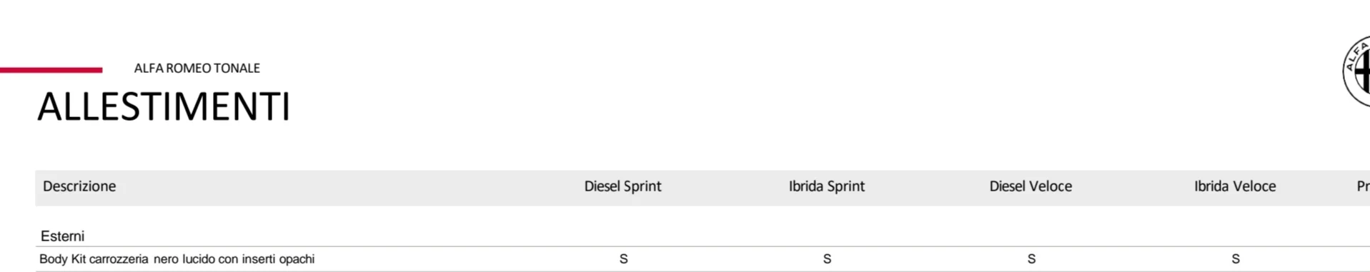The width and height of the screenshot is (1370, 272).
Task: Click the S value under Diesel Sprint
Action: click(x=623, y=259)
